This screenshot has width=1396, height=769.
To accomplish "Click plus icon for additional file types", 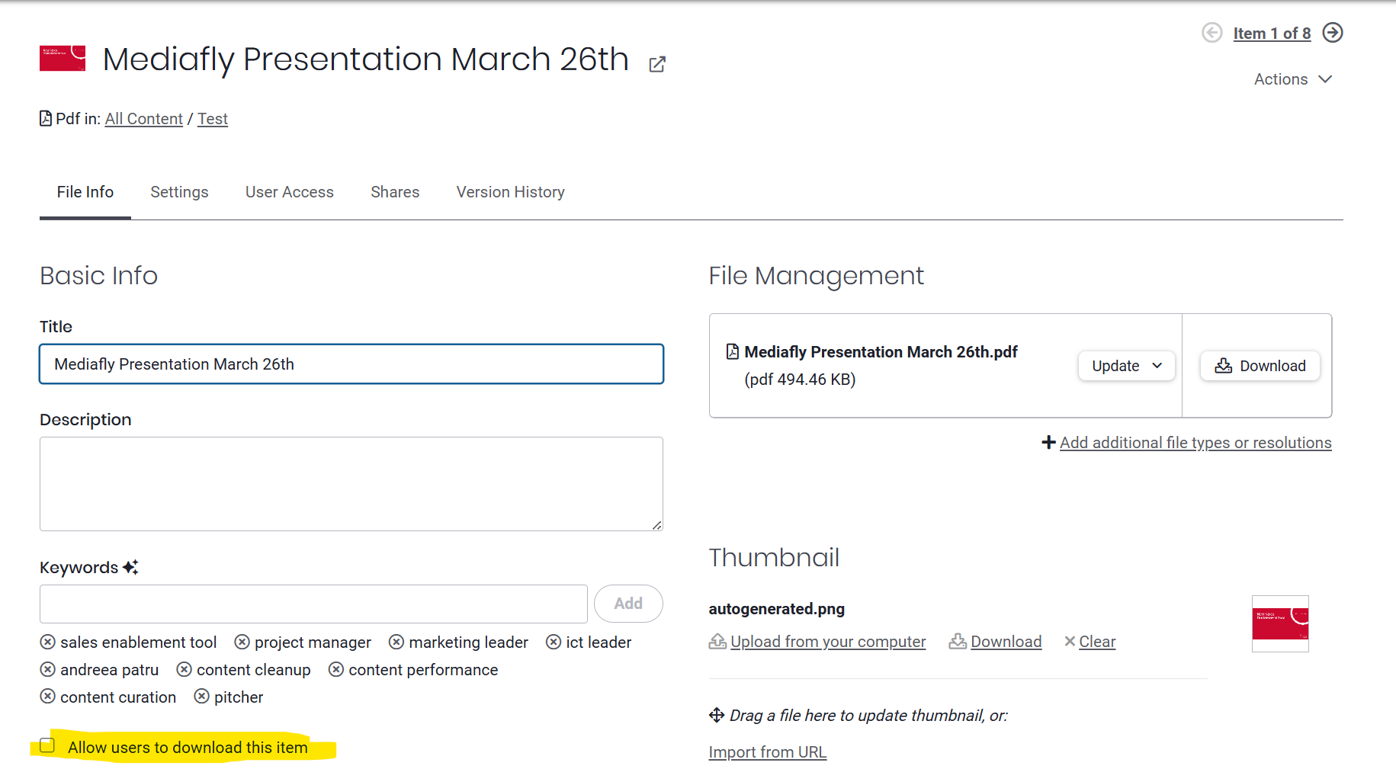I will pyautogui.click(x=1049, y=442).
